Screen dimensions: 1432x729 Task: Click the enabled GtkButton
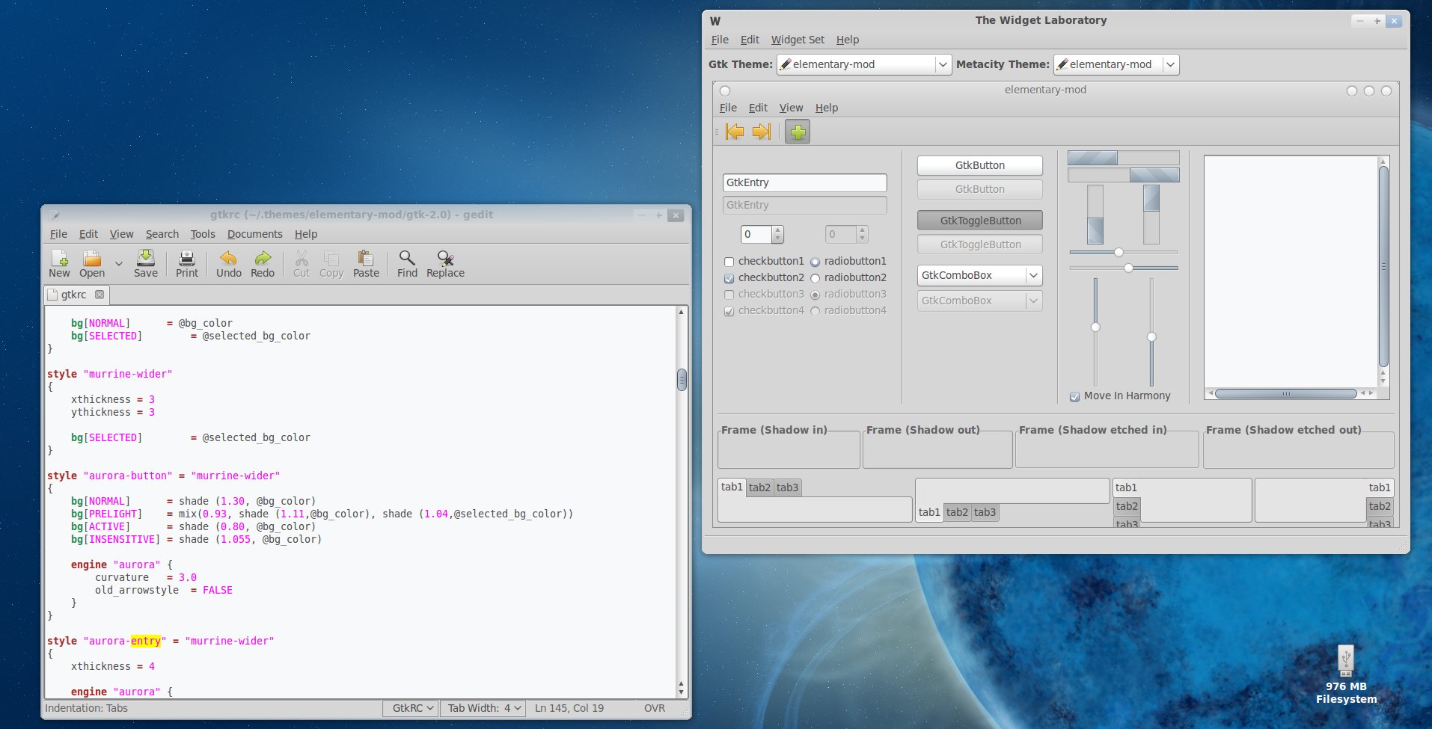coord(979,165)
